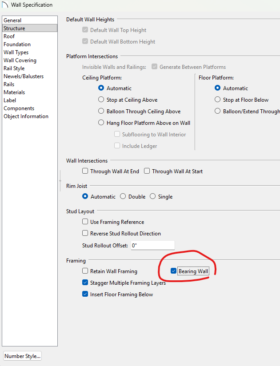The height and width of the screenshot is (366, 280).
Task: Disable Stagger Multiple Framing Layers
Action: coord(85,282)
